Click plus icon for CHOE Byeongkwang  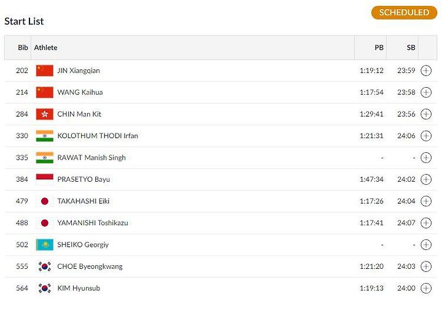point(426,266)
